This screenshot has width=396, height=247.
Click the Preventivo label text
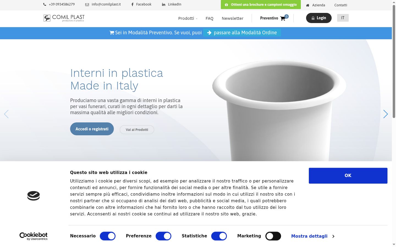point(269,18)
